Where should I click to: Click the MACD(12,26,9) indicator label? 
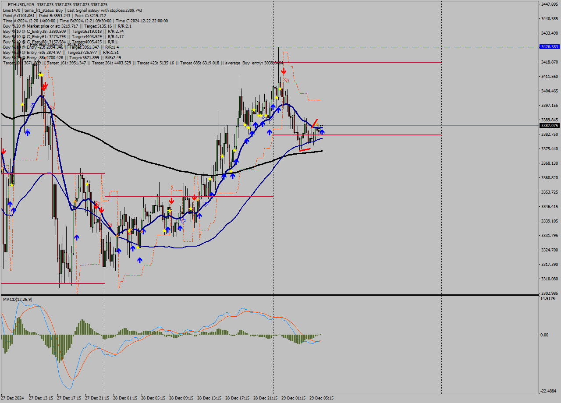(18, 299)
